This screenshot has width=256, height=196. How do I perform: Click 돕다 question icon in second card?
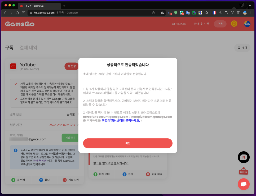tap(124, 174)
